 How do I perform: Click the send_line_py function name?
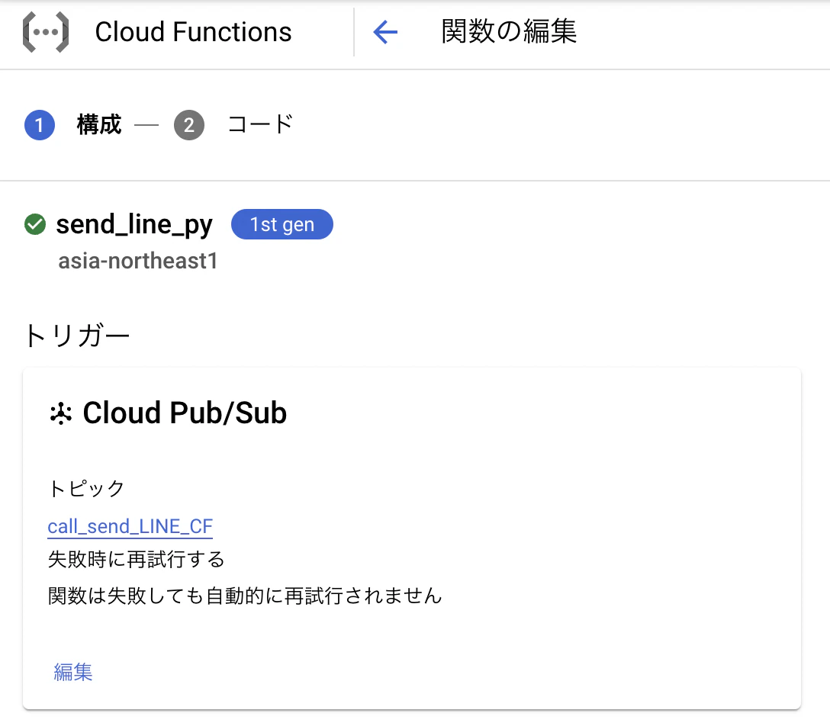pos(134,225)
